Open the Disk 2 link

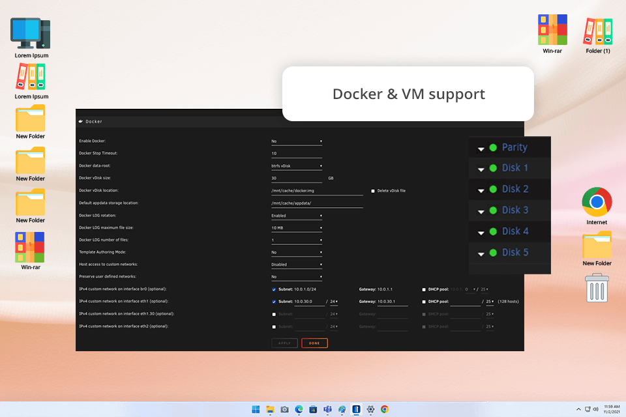(x=515, y=189)
